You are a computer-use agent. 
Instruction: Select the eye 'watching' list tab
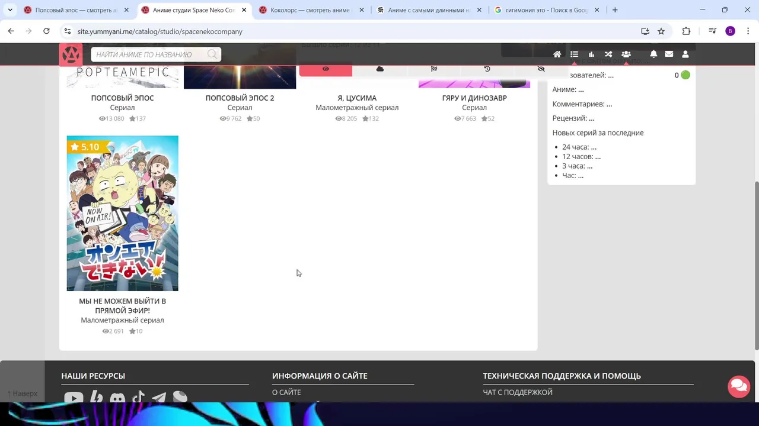[326, 69]
